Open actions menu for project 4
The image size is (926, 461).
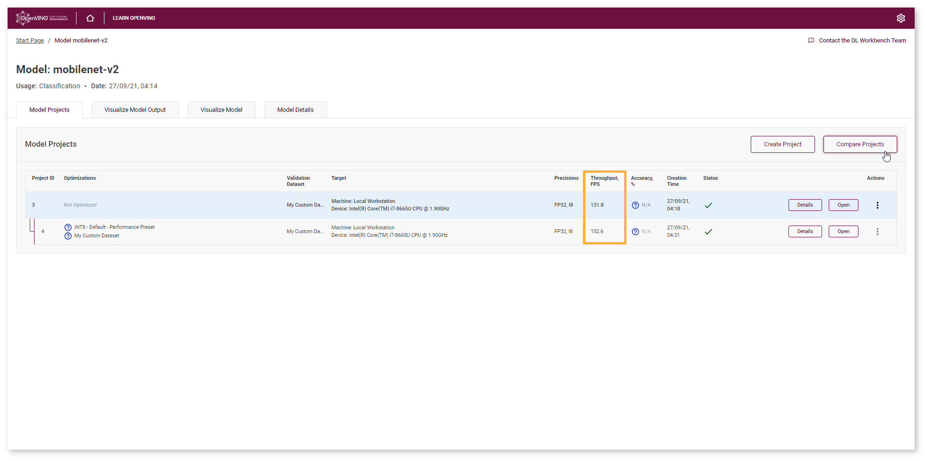click(x=877, y=232)
